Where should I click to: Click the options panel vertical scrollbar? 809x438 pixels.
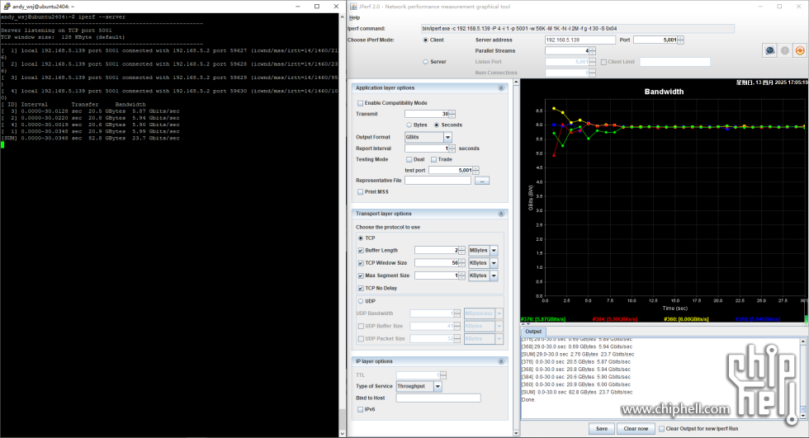tap(515, 257)
